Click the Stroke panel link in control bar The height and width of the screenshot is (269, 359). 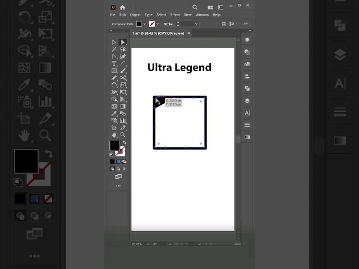point(168,24)
